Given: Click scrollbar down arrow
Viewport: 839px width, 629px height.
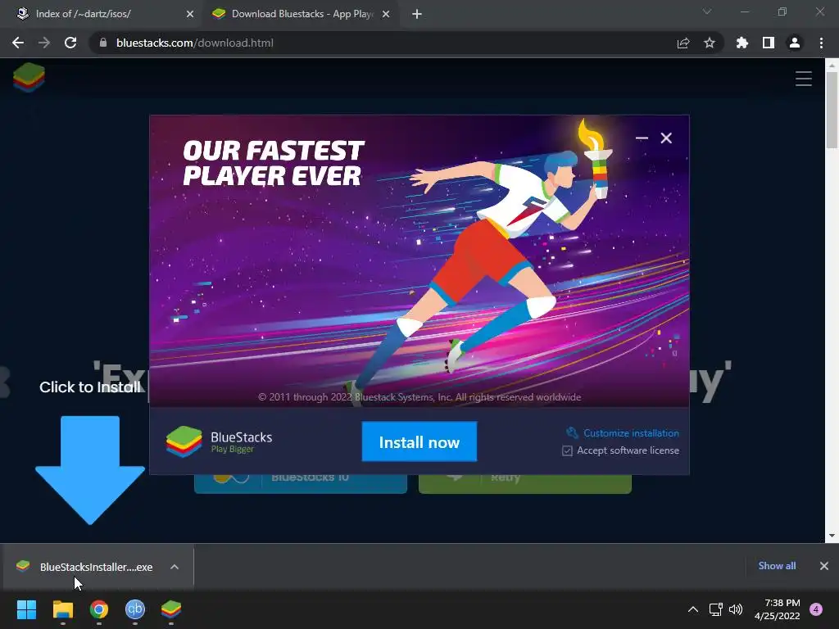Looking at the screenshot, I should tap(832, 536).
